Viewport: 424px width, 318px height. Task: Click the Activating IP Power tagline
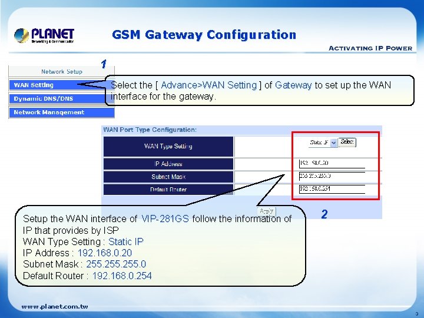pyautogui.click(x=370, y=48)
